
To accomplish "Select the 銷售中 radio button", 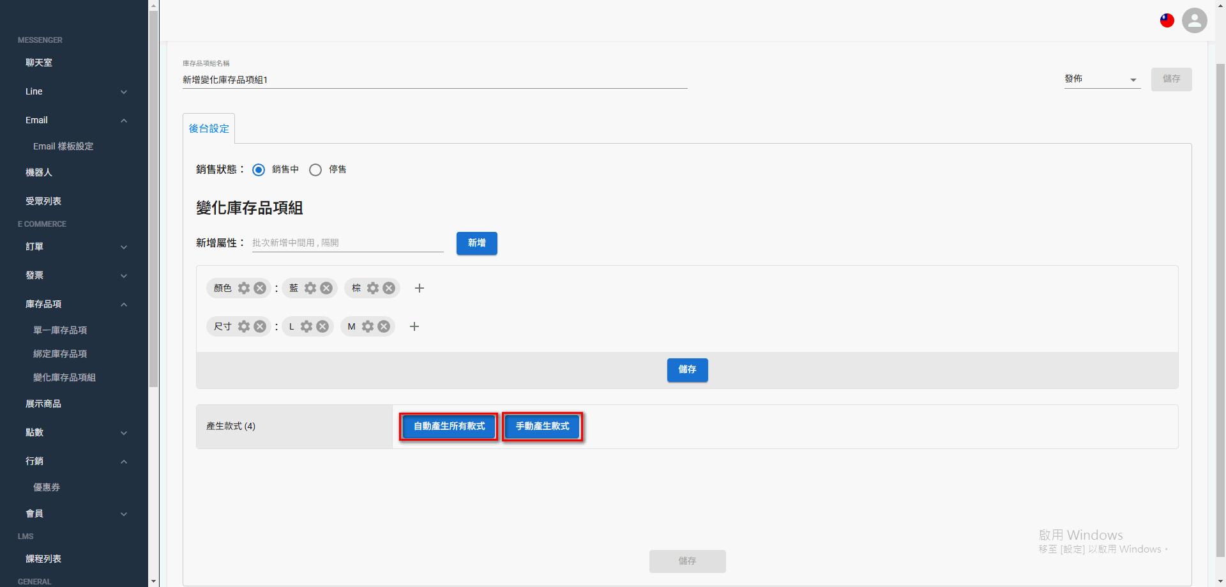I will 259,170.
